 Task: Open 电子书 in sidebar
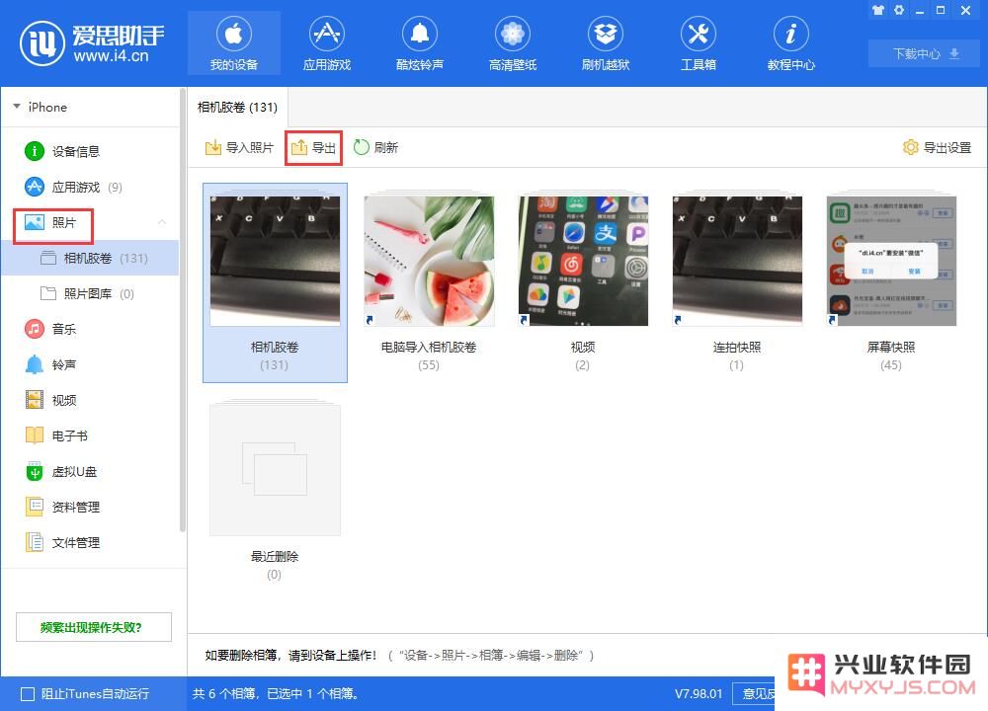click(90, 435)
